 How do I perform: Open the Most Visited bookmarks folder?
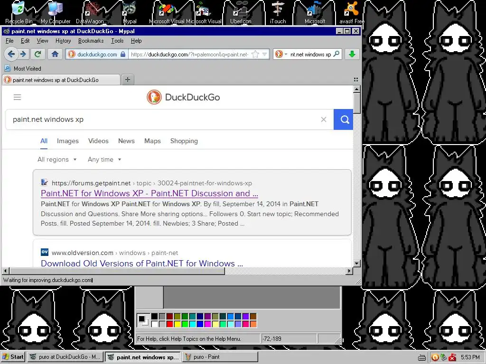pos(23,68)
